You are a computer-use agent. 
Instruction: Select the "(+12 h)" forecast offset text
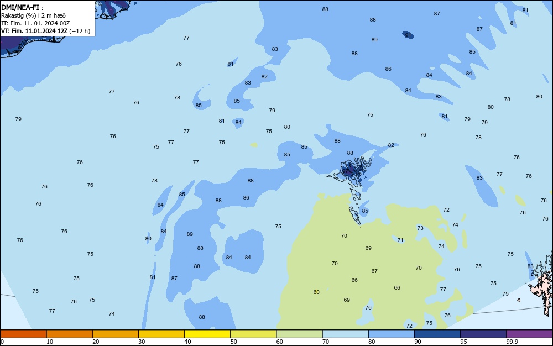tap(80, 31)
